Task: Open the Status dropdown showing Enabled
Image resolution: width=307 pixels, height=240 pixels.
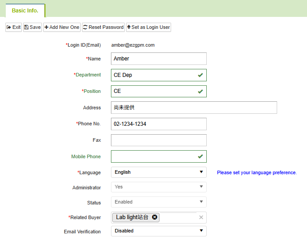Action: (159, 202)
